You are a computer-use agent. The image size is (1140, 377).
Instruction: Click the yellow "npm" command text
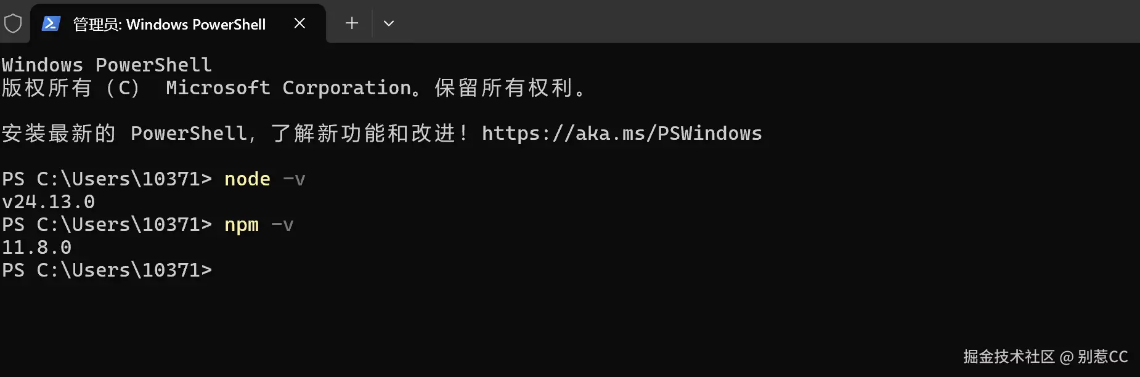point(242,225)
